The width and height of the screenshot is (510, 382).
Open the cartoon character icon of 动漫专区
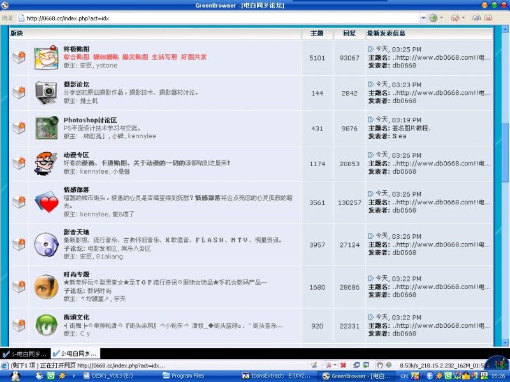tap(43, 164)
